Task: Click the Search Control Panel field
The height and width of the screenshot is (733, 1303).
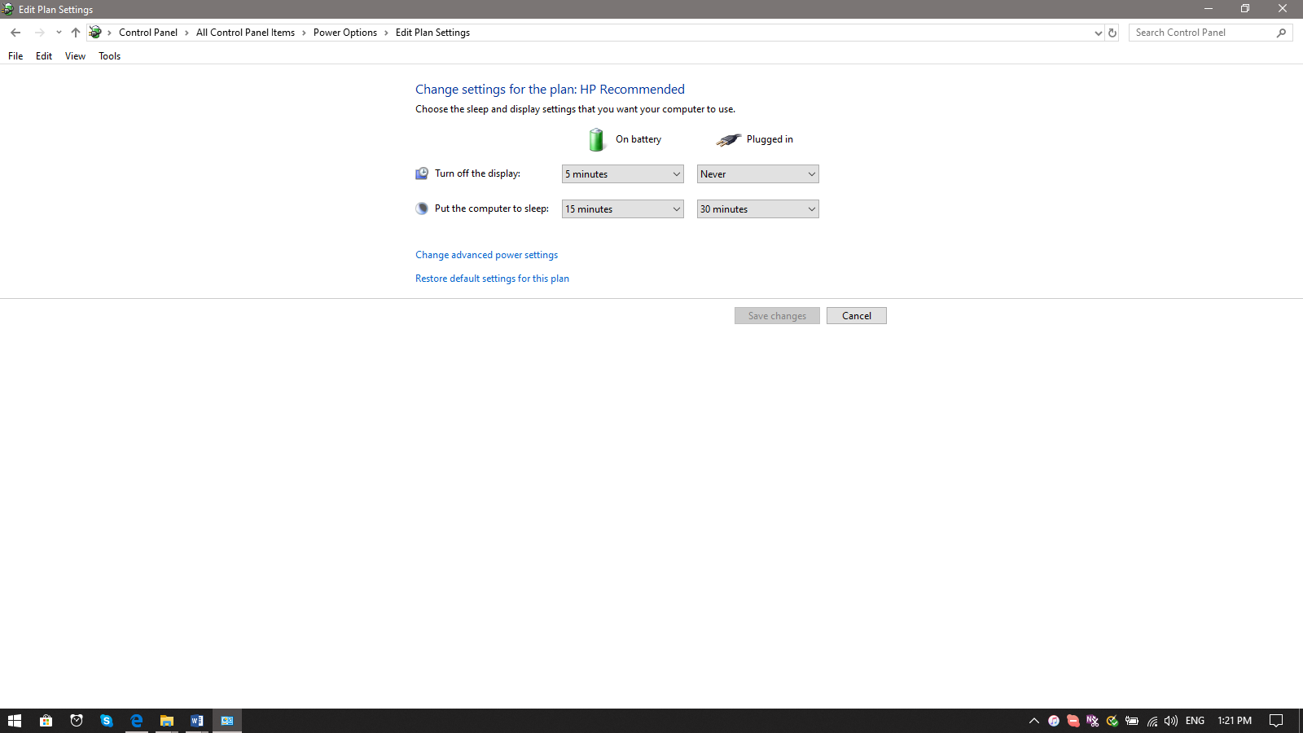Action: [x=1197, y=33]
